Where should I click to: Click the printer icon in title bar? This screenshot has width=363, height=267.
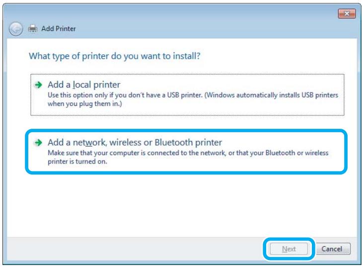pyautogui.click(x=33, y=29)
